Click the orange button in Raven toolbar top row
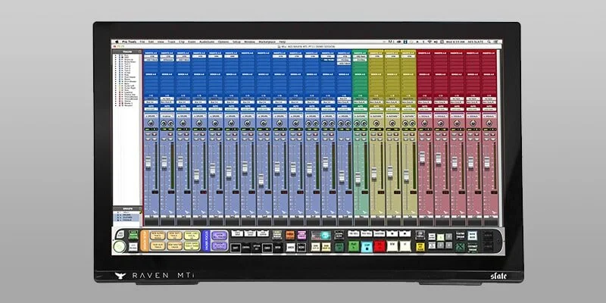The image size is (606, 303). tap(290, 235)
